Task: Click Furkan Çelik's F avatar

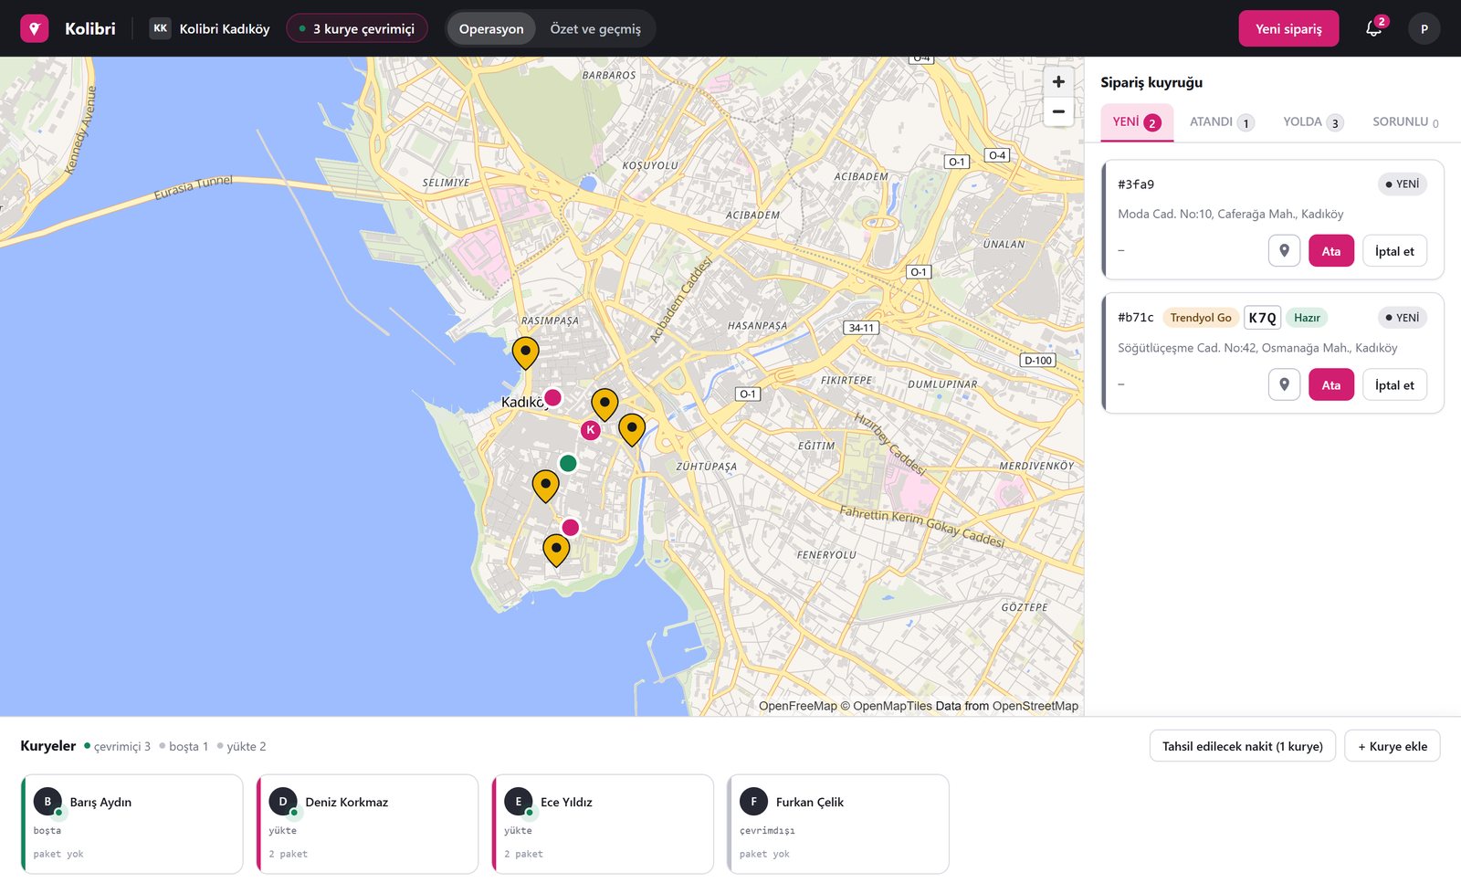Action: point(753,802)
